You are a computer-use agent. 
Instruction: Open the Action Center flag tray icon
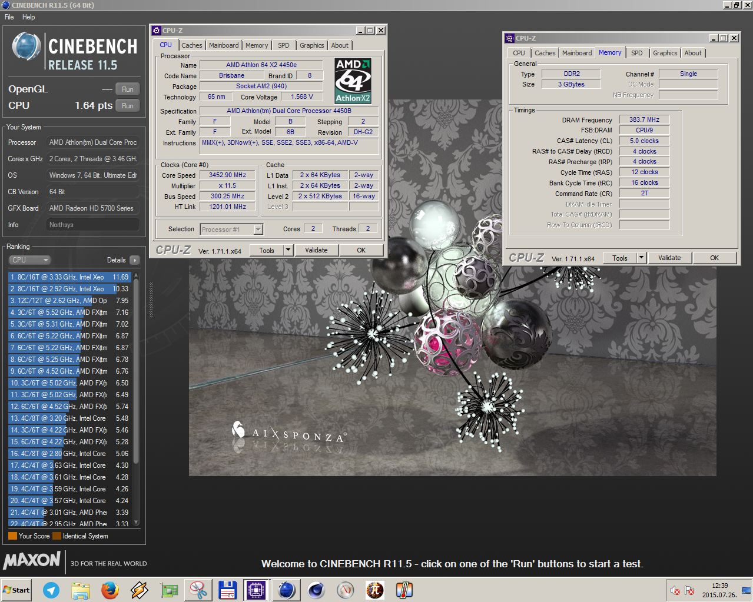pyautogui.click(x=689, y=590)
